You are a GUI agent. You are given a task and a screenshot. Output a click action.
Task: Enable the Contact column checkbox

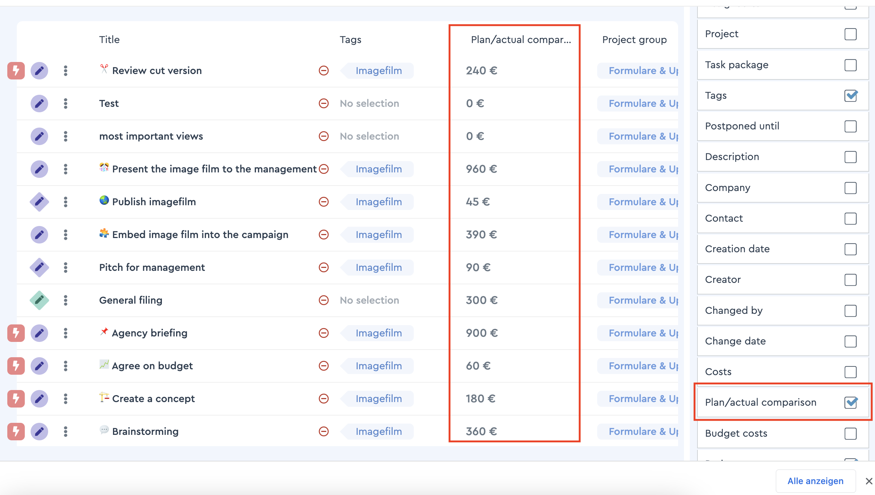(x=851, y=218)
